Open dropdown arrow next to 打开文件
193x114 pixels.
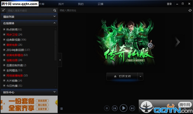click(x=140, y=77)
